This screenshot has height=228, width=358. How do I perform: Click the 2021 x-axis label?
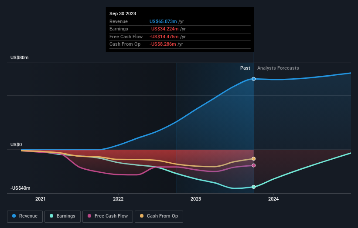point(41,199)
